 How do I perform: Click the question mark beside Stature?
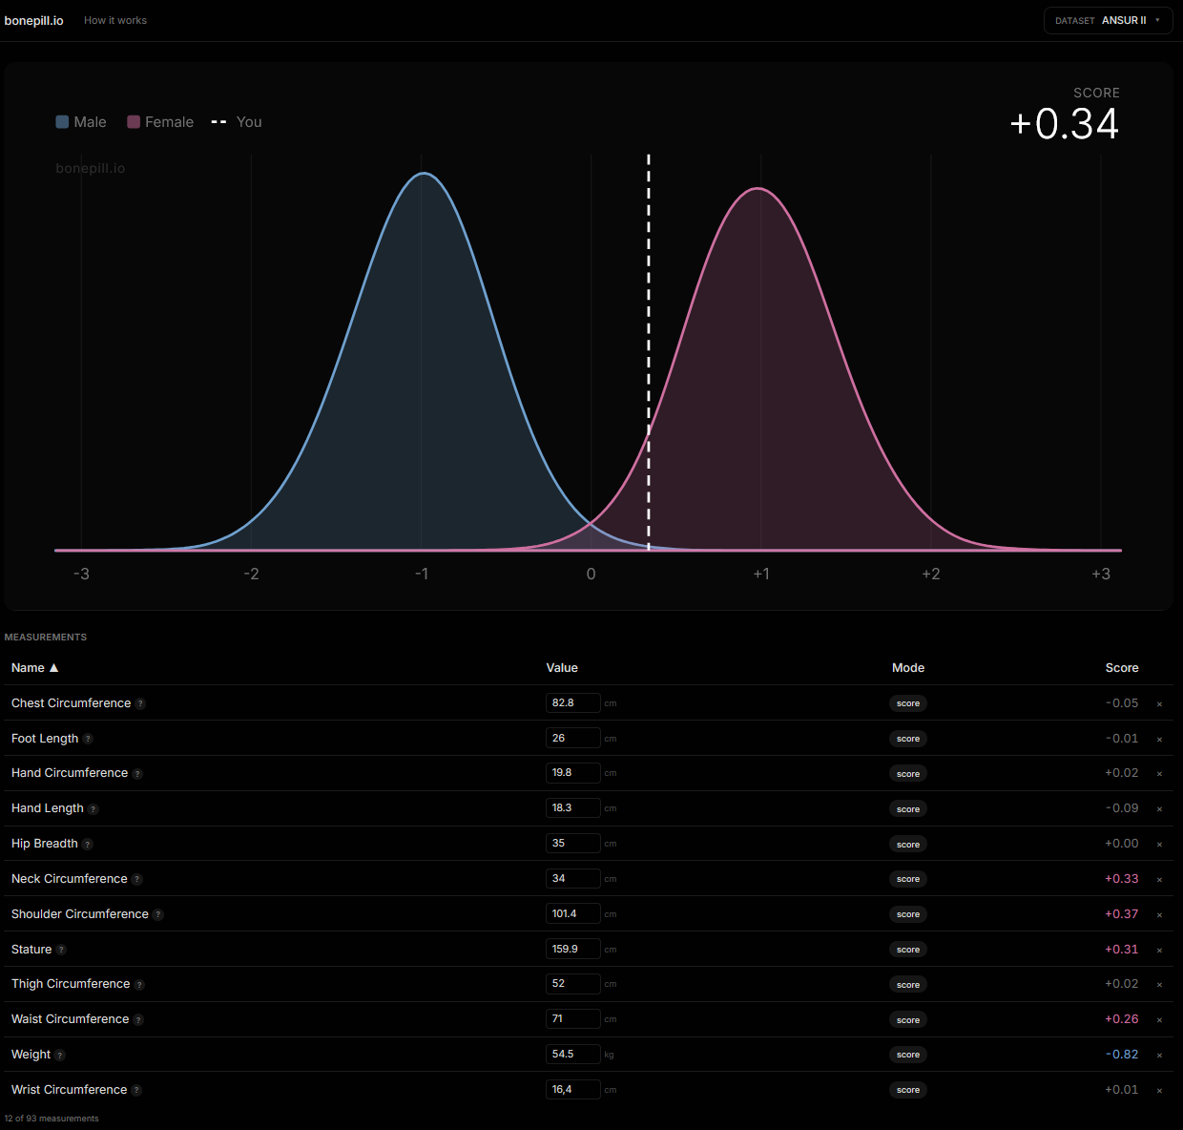pyautogui.click(x=61, y=950)
